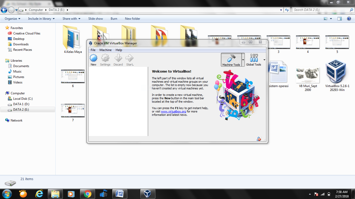The height and width of the screenshot is (199, 355).
Task: Select the Global Tools button
Action: (x=254, y=60)
